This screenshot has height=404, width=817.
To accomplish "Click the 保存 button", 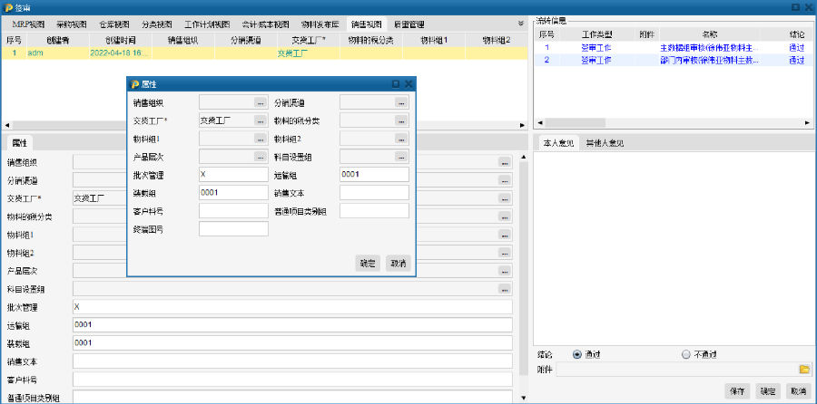I will click(736, 391).
